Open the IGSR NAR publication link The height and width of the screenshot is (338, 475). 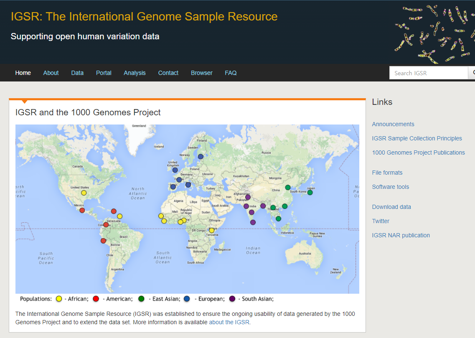401,235
